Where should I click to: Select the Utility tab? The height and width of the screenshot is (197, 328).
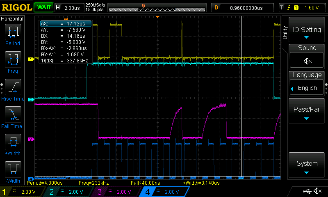(x=285, y=32)
